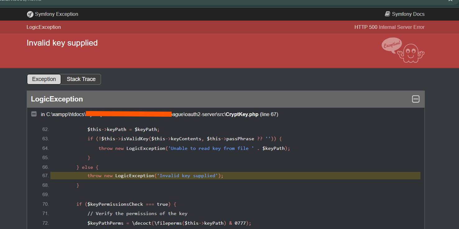Viewport: 459px width, 229px height.
Task: Click line 63 isValidKey condition
Action: pos(184,139)
